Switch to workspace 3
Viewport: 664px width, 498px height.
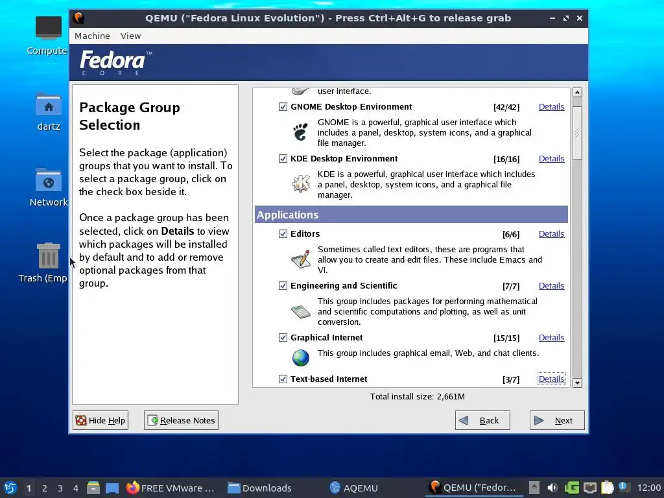point(60,488)
